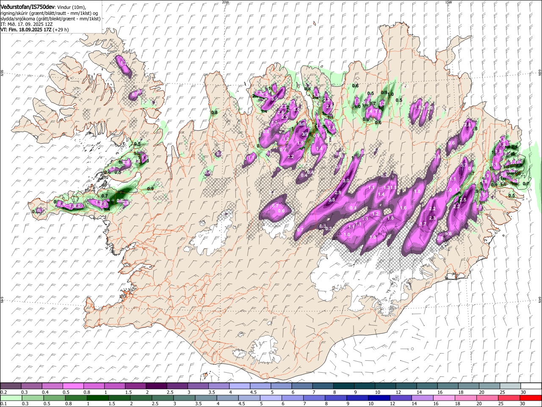Click the 'IT: Mið. 17. 09. 2025 12Z' line
The height and width of the screenshot is (407, 542).
pos(27,25)
